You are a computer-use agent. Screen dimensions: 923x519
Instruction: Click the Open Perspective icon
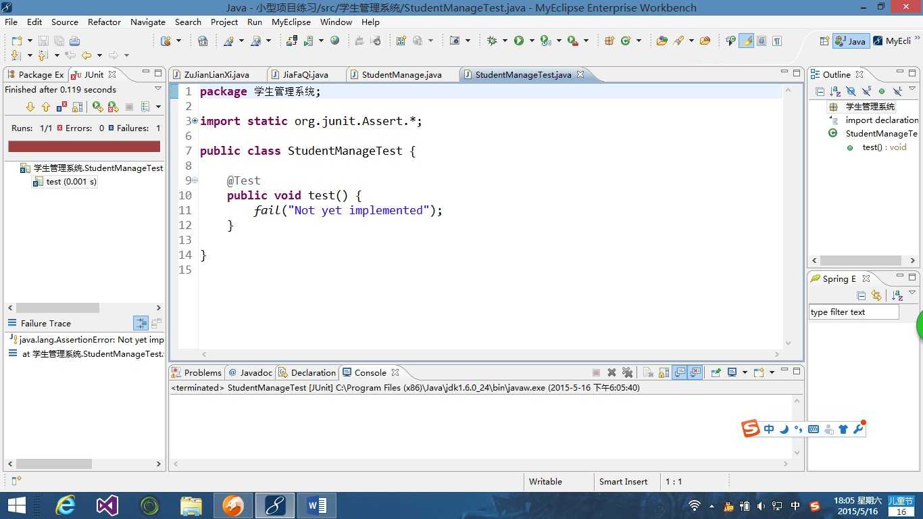824,41
